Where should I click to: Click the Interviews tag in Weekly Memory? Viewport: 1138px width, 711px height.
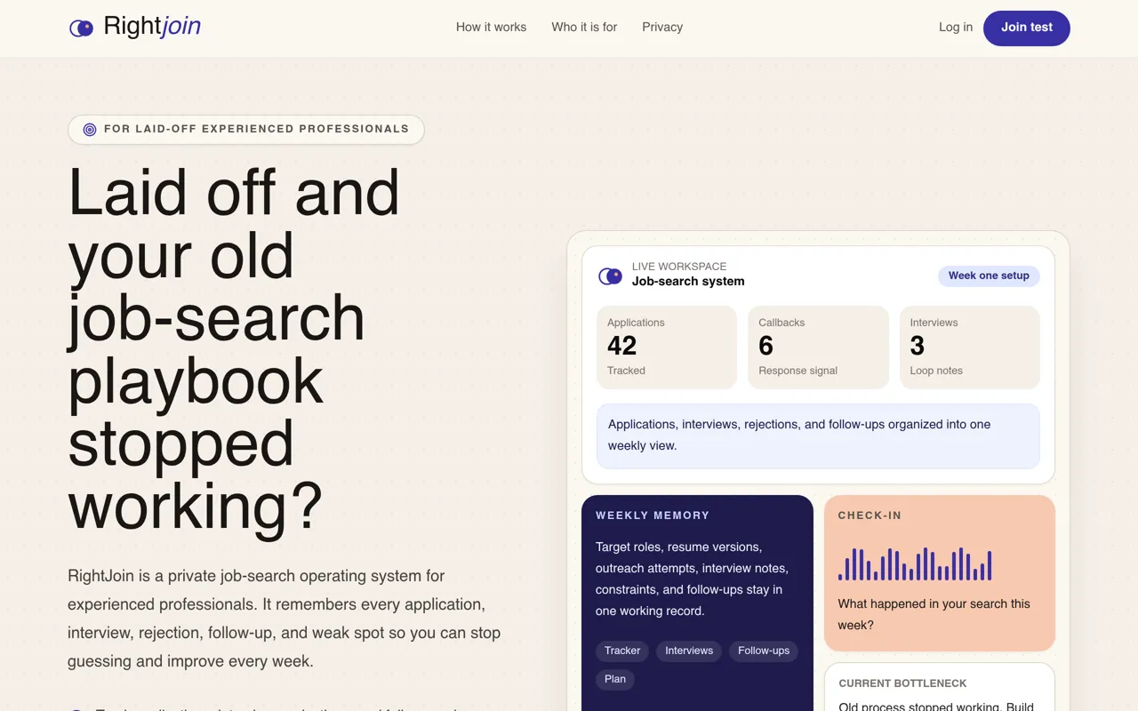coord(689,651)
